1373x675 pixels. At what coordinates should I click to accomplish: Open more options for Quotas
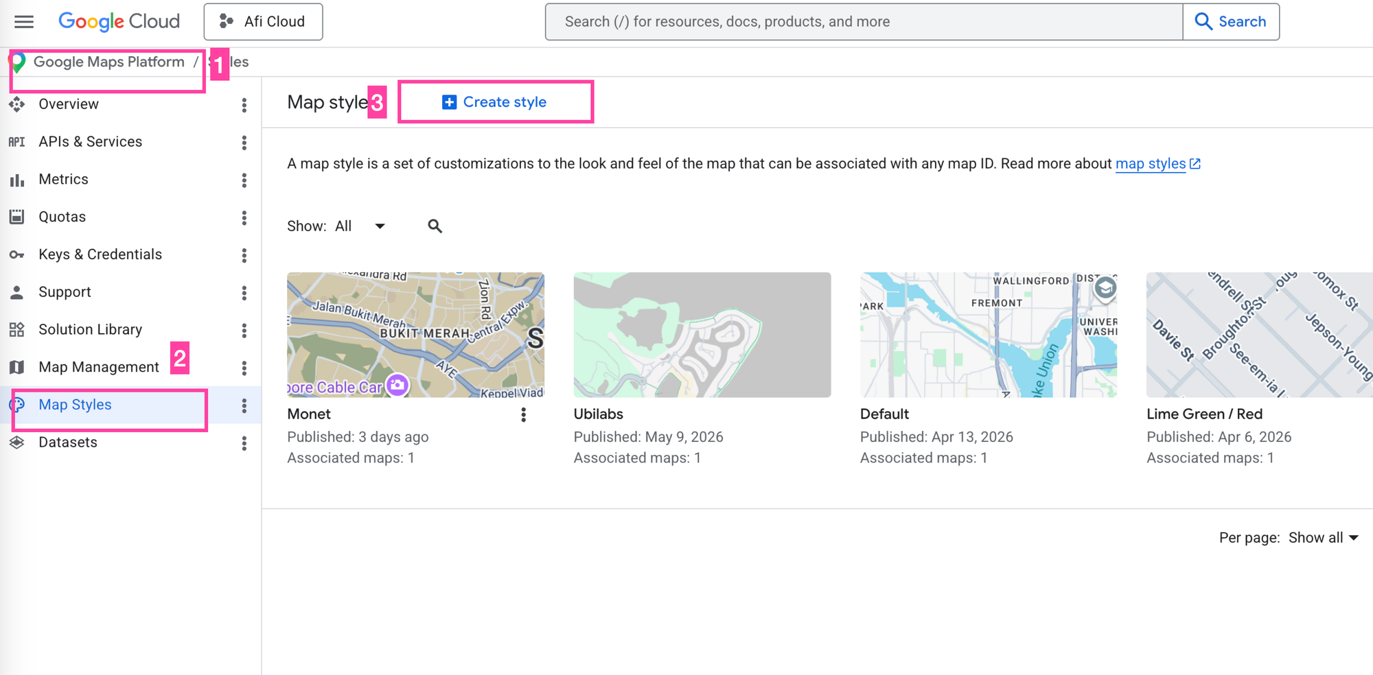click(244, 218)
